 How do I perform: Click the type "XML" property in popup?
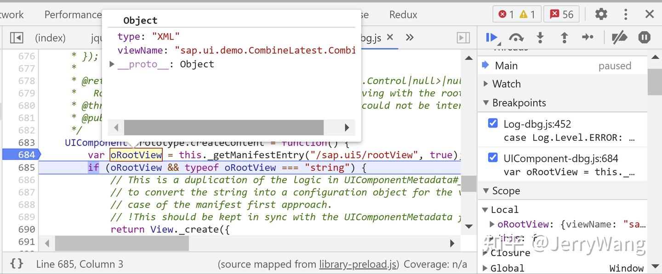pyautogui.click(x=148, y=36)
